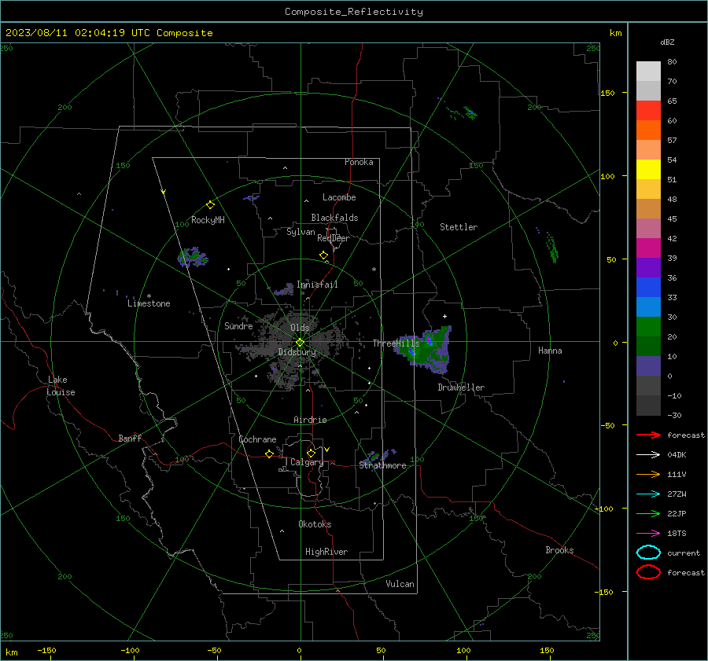This screenshot has width=708, height=661.
Task: Click the Cochrane label
Action: click(257, 439)
